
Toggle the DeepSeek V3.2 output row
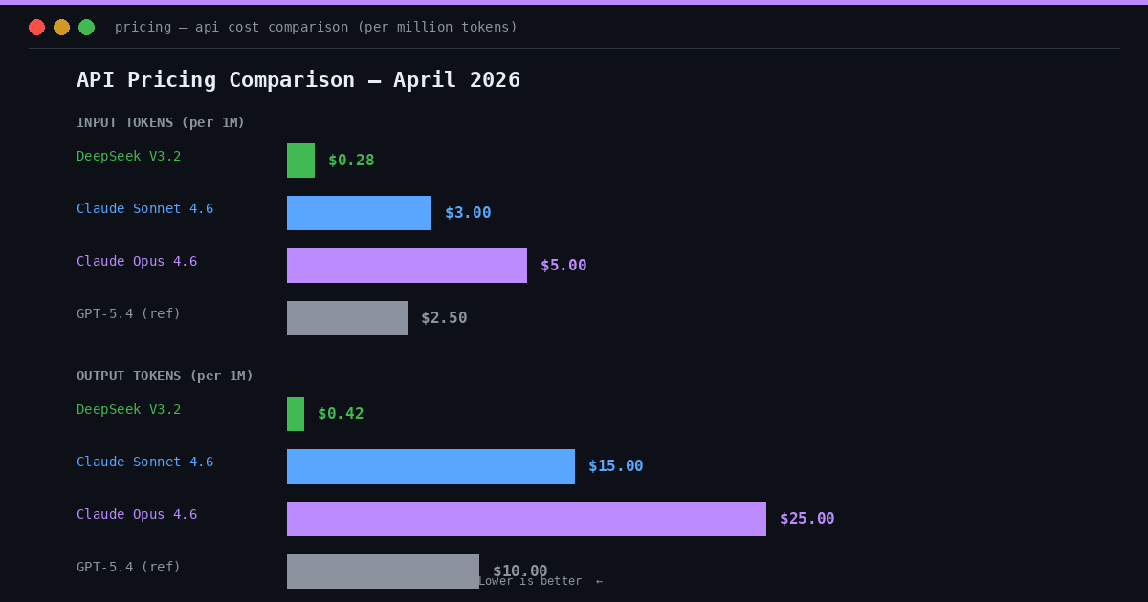[128, 409]
